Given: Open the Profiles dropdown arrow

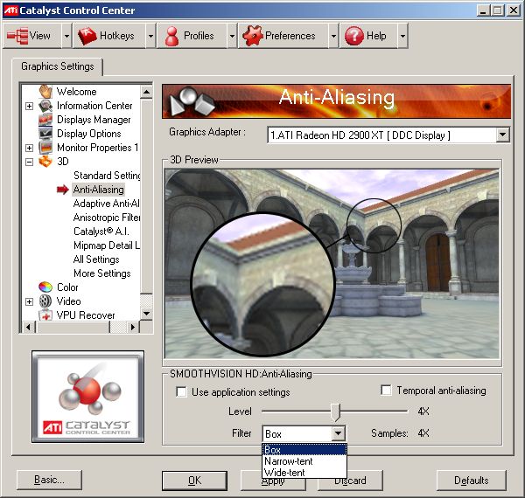Looking at the screenshot, I should pyautogui.click(x=232, y=36).
